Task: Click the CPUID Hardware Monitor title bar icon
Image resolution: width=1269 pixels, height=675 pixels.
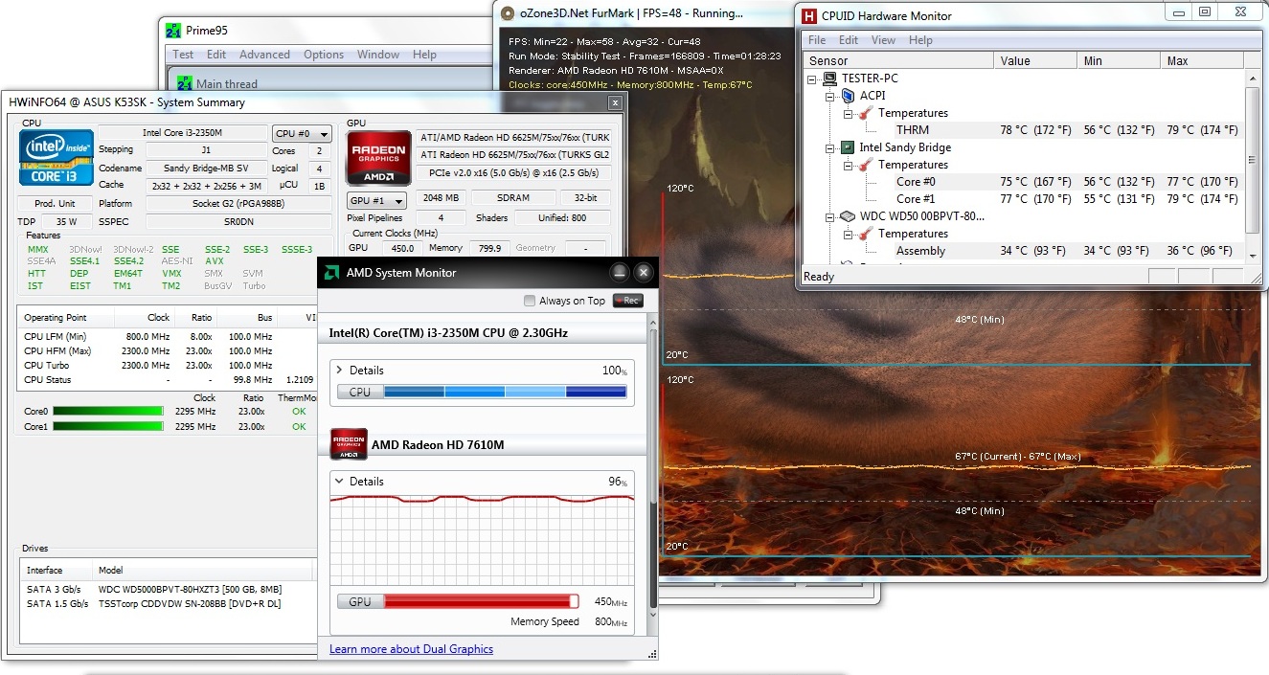Action: [809, 15]
